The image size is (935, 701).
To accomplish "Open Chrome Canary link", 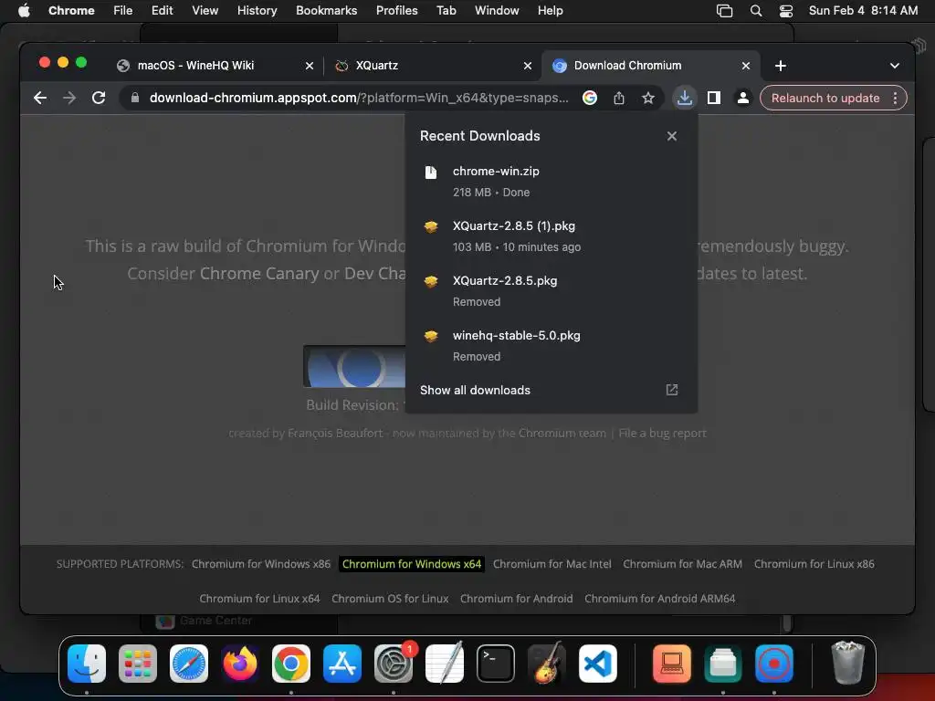I will pyautogui.click(x=258, y=273).
